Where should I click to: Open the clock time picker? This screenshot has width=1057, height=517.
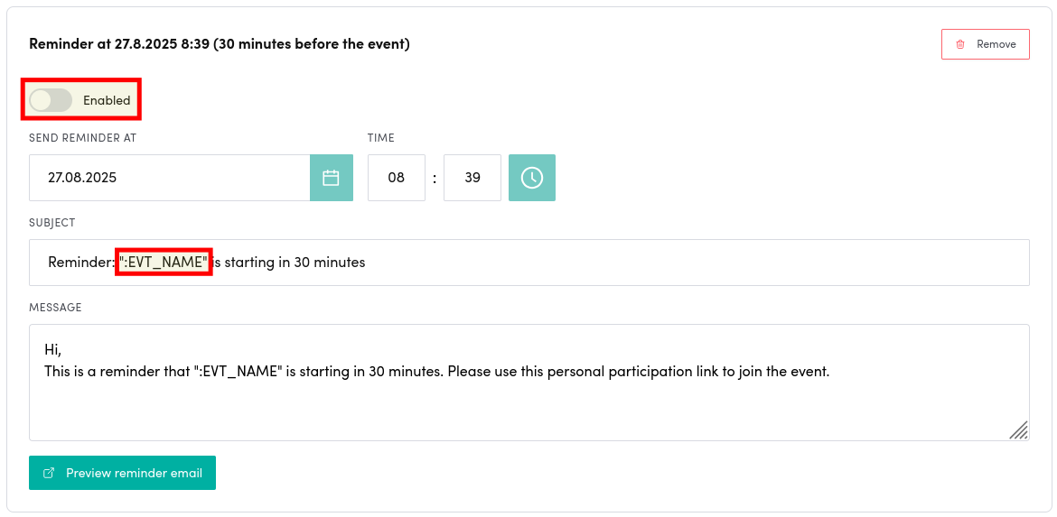point(532,178)
